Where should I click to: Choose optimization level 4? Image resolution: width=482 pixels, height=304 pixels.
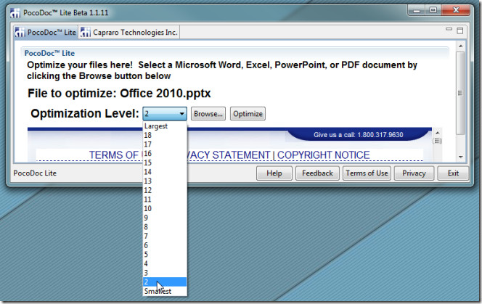click(165, 264)
